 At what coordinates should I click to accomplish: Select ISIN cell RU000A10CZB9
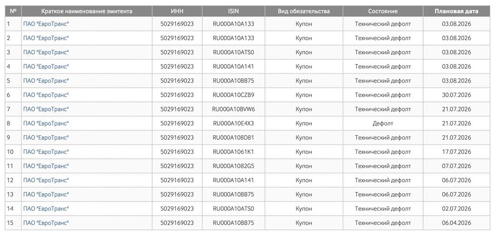click(233, 95)
